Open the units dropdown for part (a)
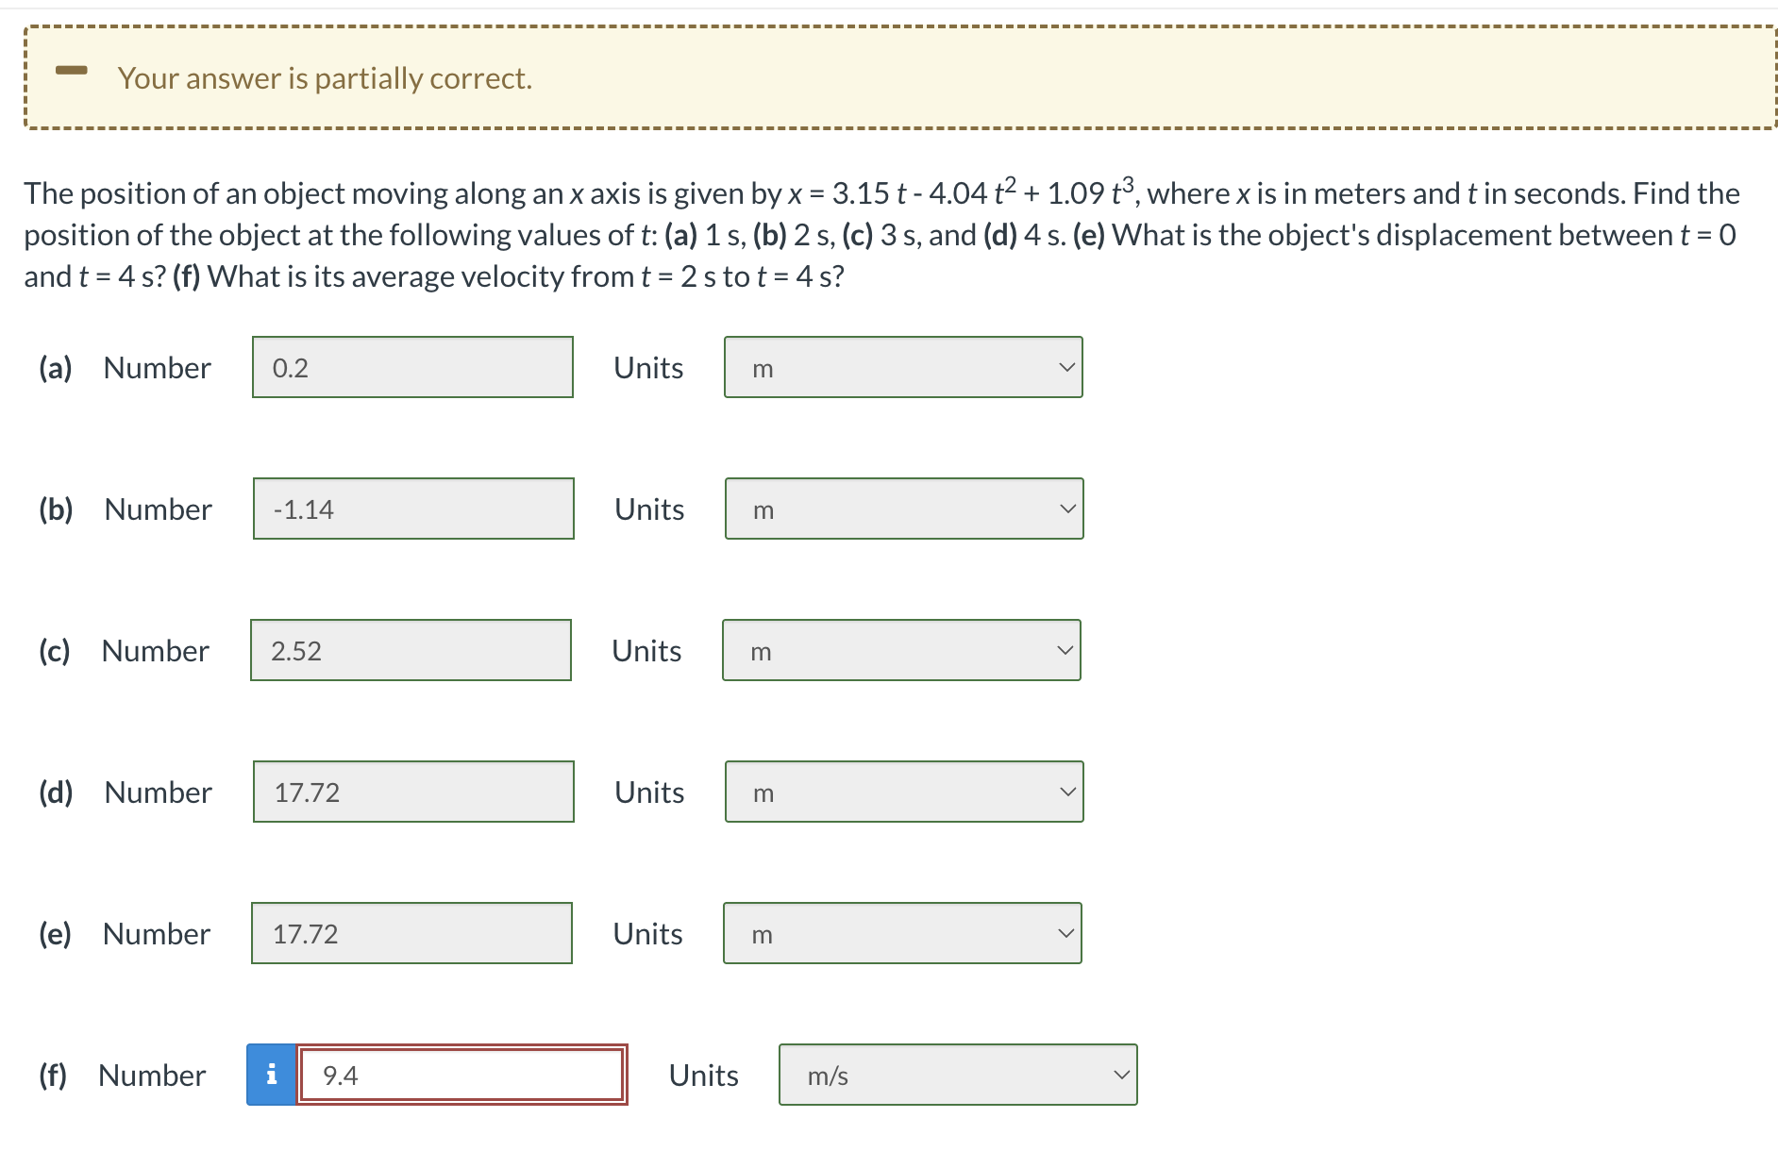The width and height of the screenshot is (1778, 1151). point(903,367)
